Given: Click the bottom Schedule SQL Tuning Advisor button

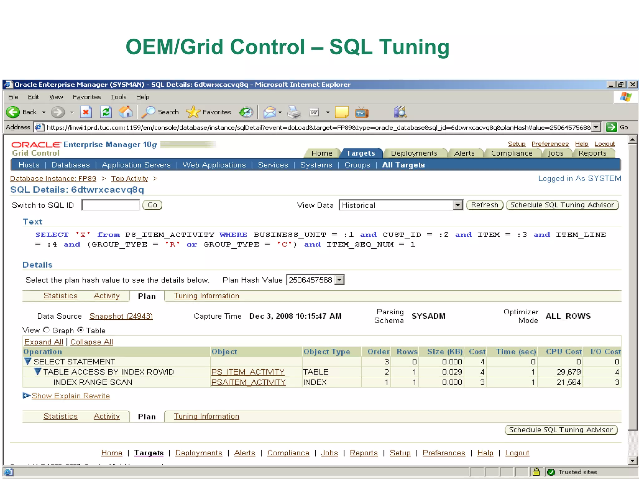Looking at the screenshot, I should (561, 430).
